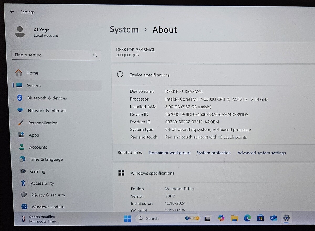Open Home via its house icon
This screenshot has height=231, width=315.
click(x=19, y=73)
